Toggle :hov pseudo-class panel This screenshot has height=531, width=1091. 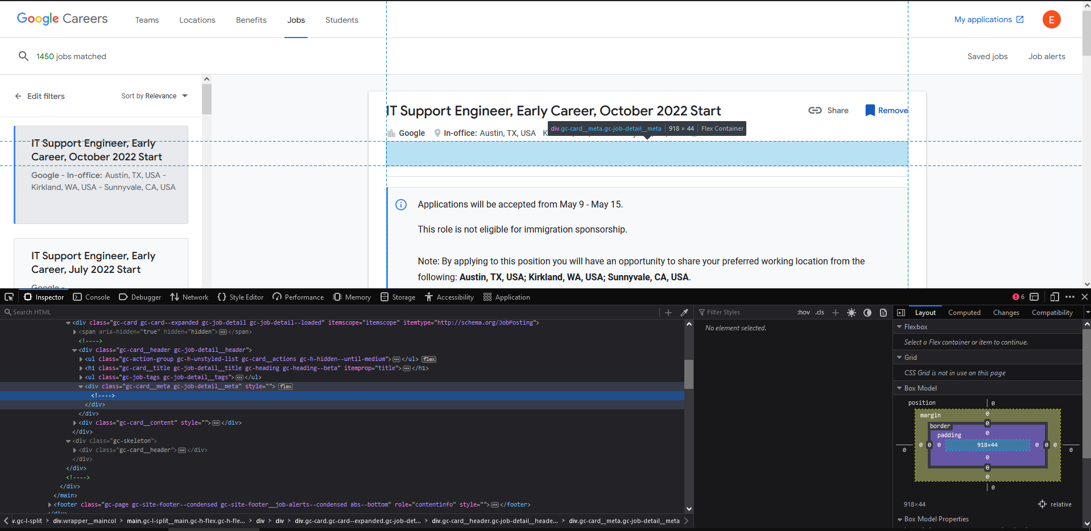coord(803,312)
